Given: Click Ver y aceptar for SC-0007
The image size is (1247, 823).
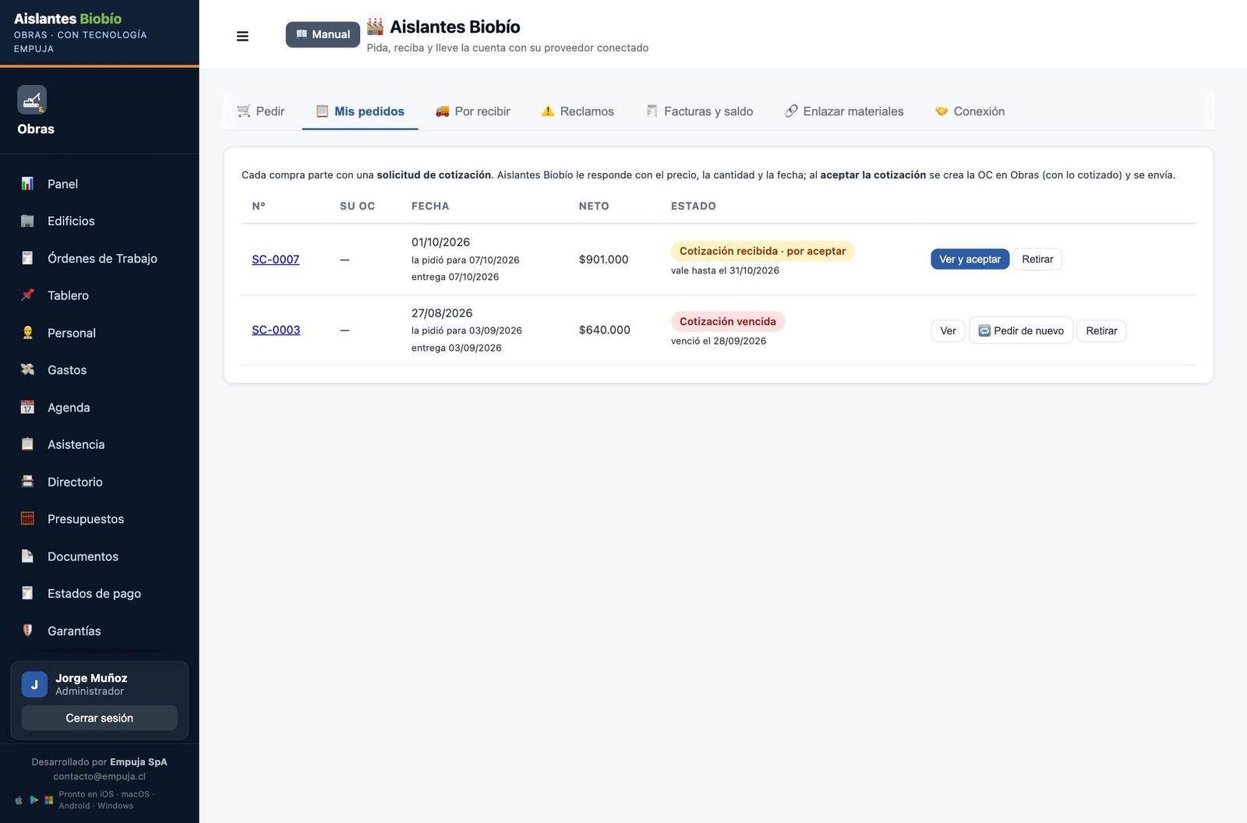Looking at the screenshot, I should tap(970, 260).
